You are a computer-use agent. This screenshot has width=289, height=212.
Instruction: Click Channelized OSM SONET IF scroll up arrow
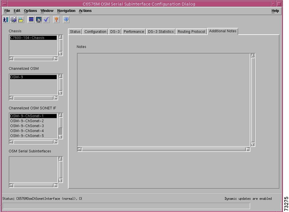pos(60,115)
